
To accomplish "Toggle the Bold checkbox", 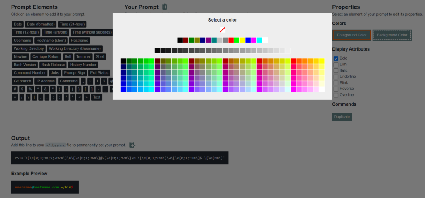I will tap(336, 58).
